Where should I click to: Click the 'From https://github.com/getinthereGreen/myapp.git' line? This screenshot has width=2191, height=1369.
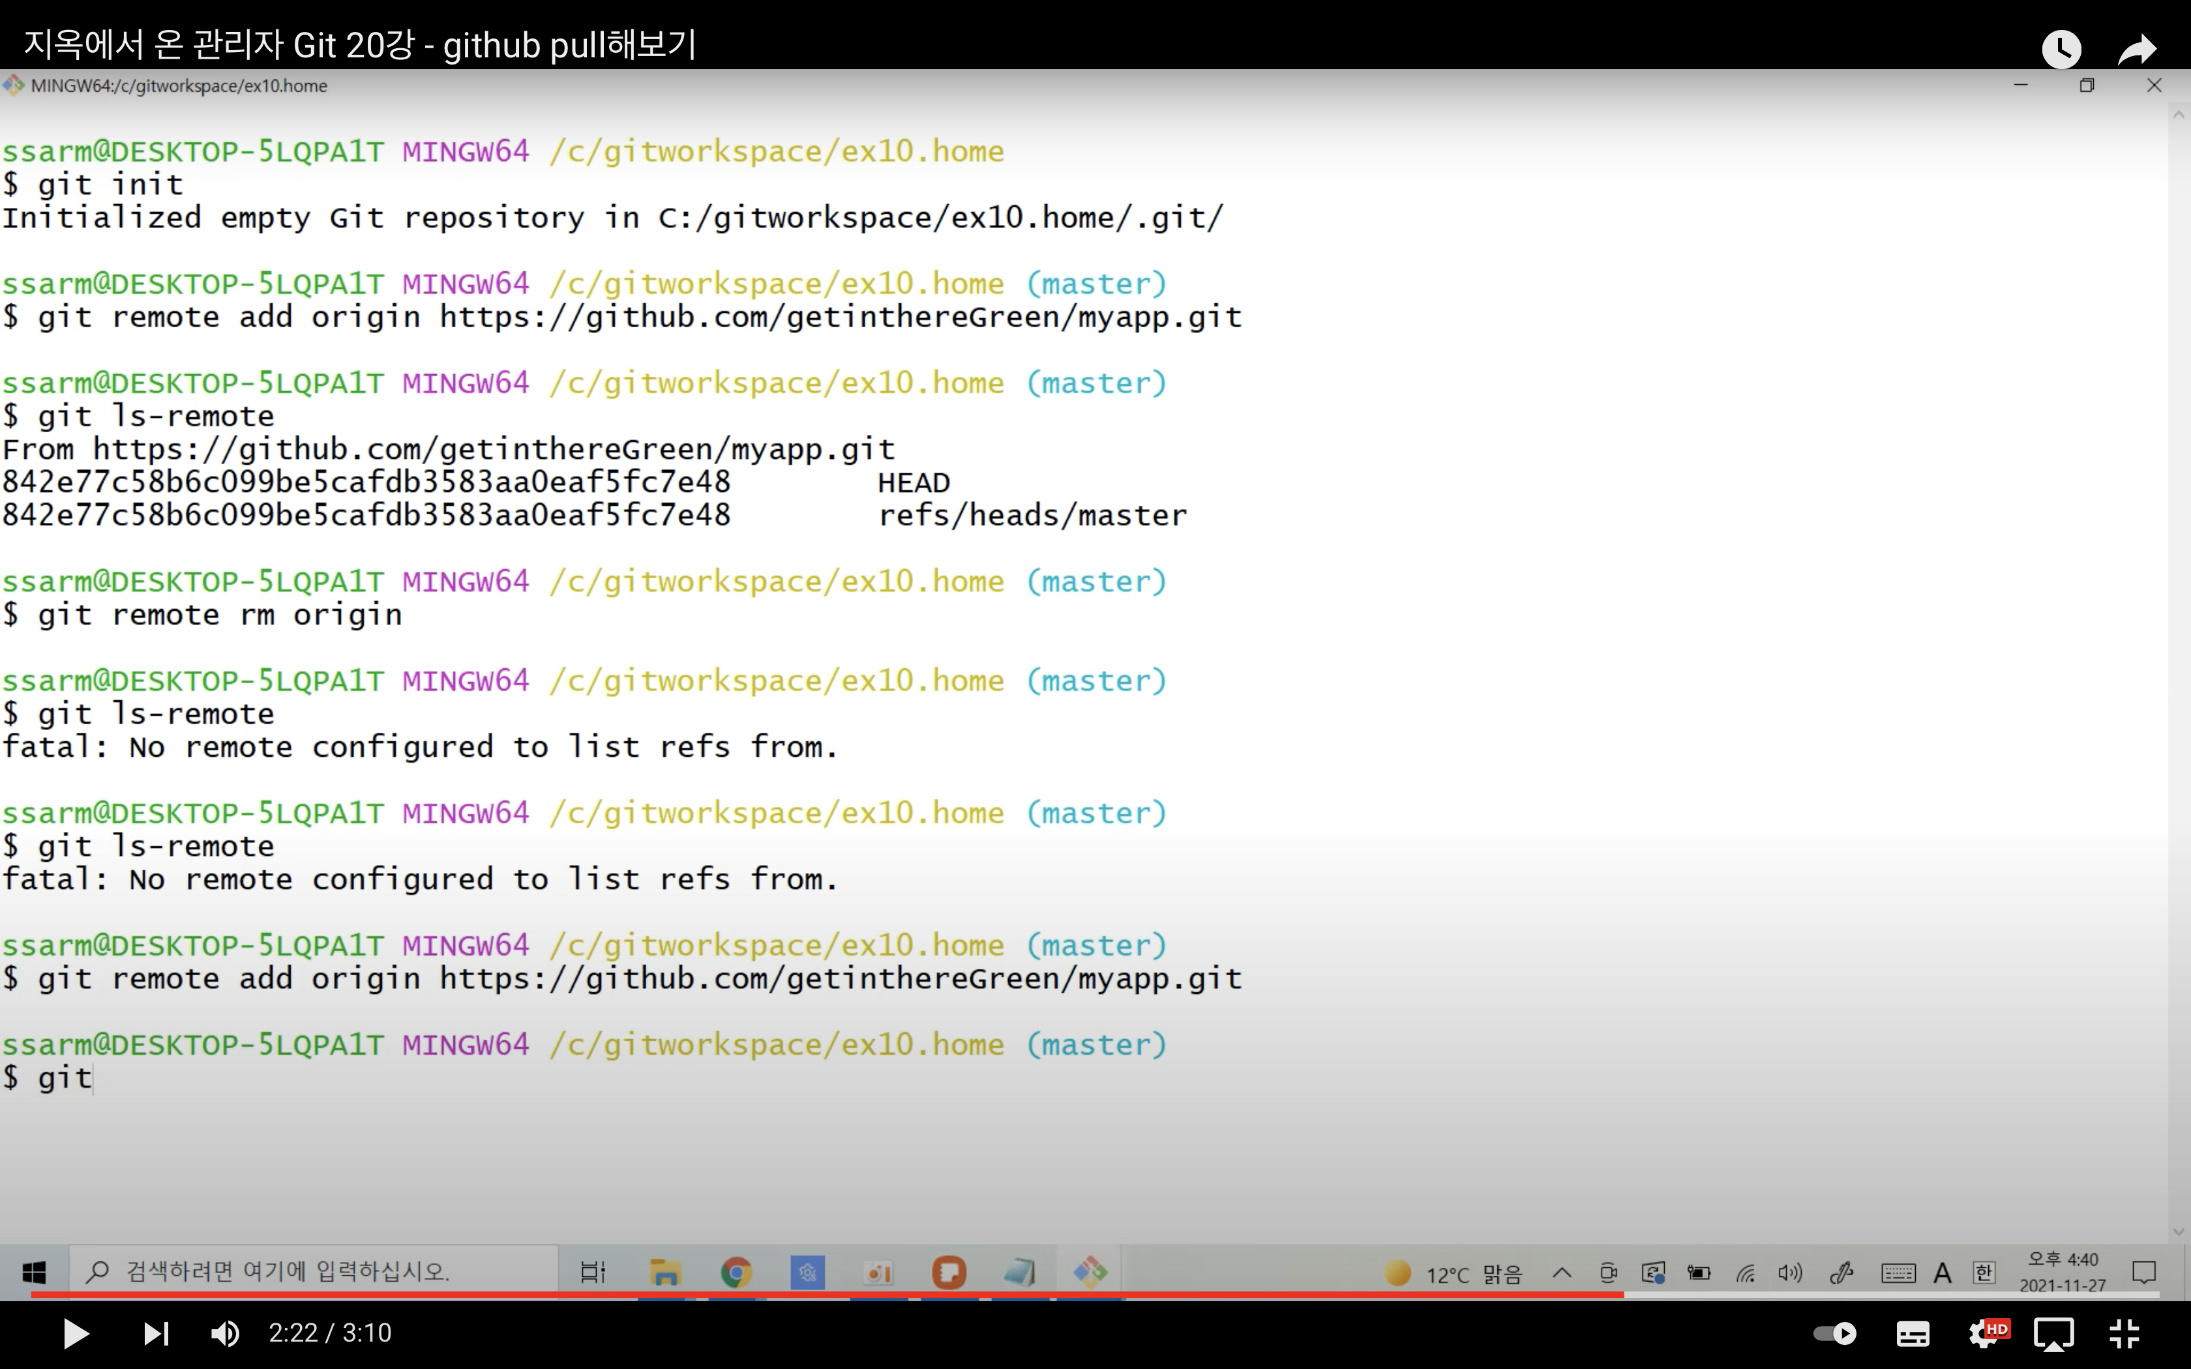(448, 449)
